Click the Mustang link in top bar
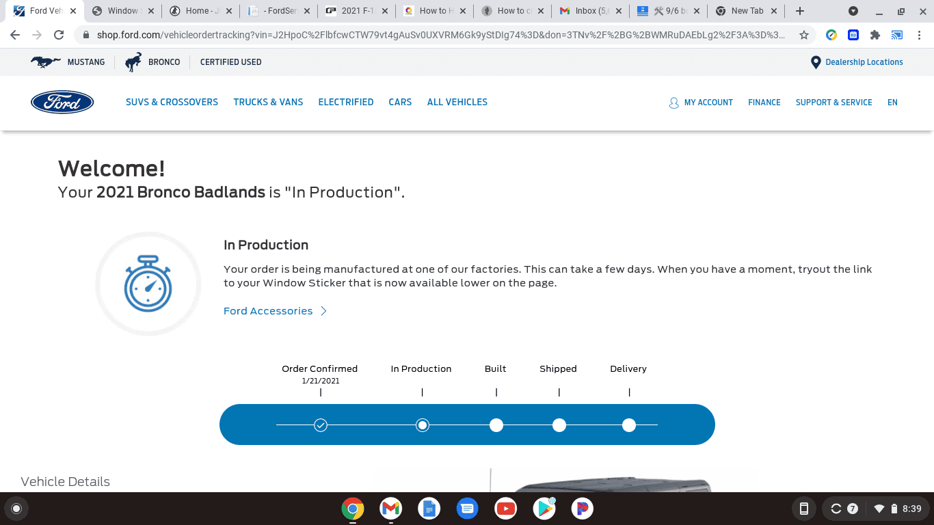Screen dimensions: 934x525 point(86,62)
